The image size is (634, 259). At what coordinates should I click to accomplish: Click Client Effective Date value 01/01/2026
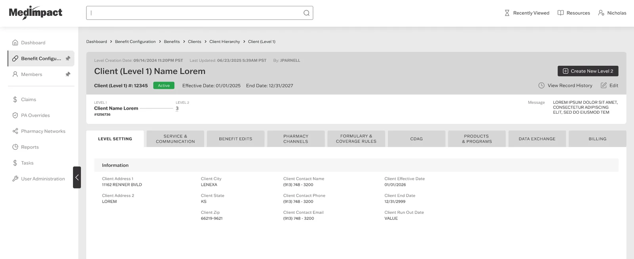point(395,185)
